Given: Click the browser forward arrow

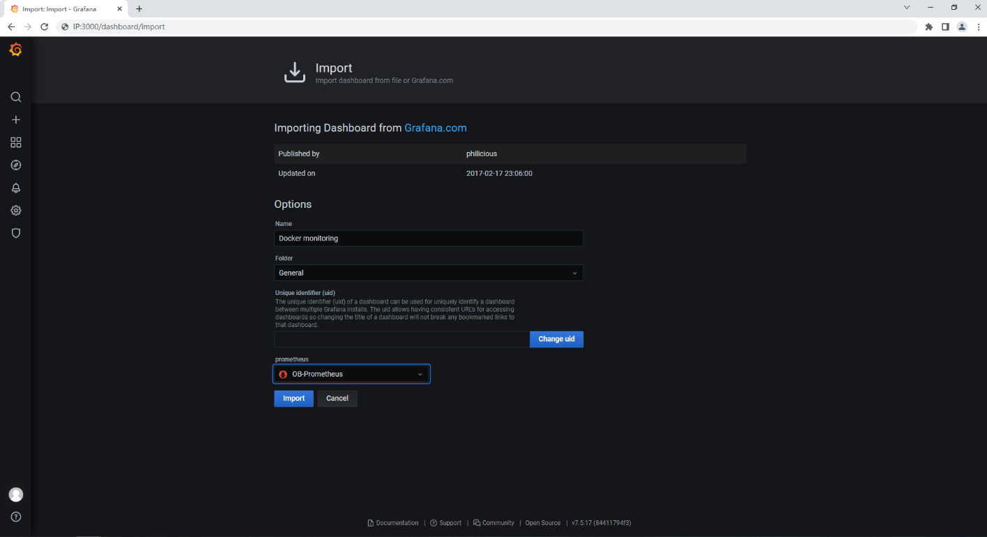Looking at the screenshot, I should pos(28,27).
